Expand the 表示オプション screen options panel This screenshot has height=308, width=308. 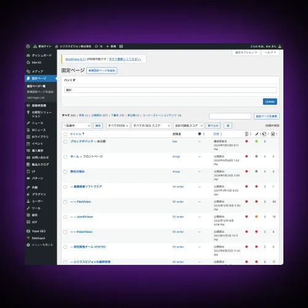coord(246,52)
